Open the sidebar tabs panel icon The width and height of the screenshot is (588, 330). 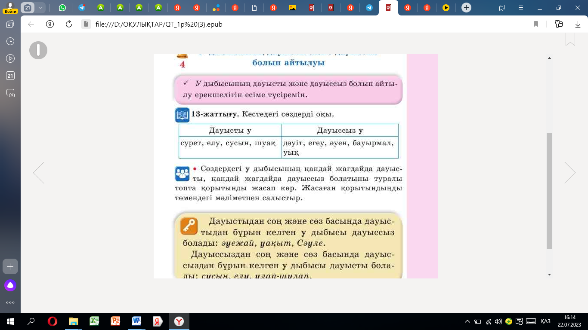pos(10,24)
